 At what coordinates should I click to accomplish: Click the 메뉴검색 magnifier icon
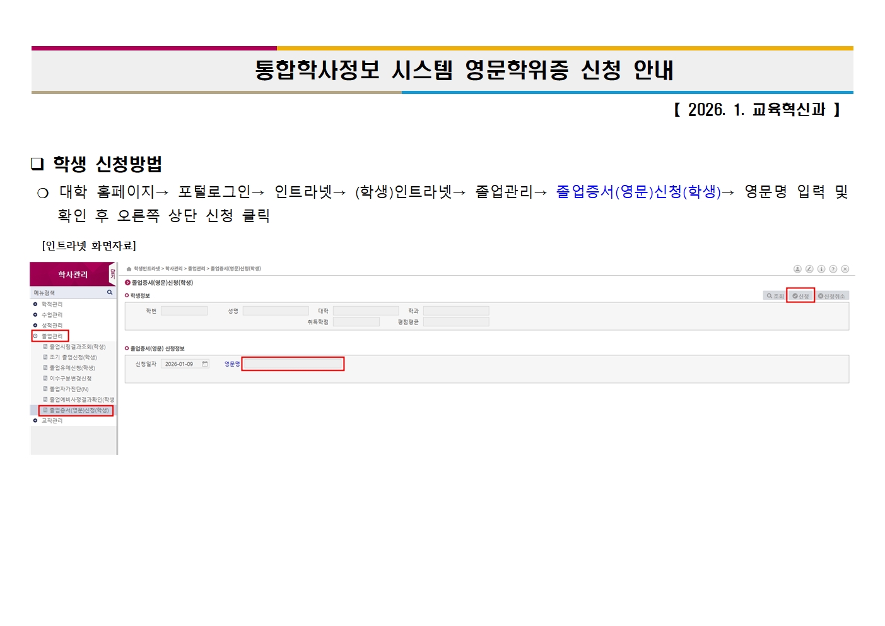click(110, 293)
